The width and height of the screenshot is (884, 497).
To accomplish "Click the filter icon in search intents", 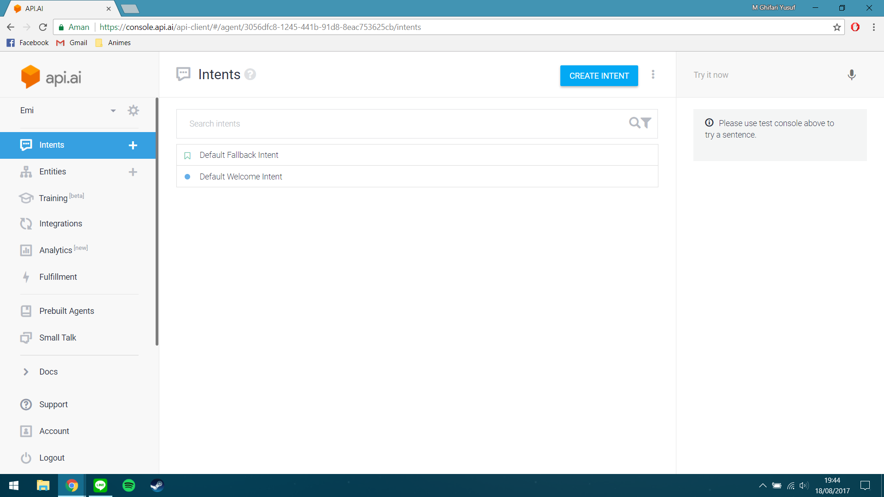I will coord(646,123).
